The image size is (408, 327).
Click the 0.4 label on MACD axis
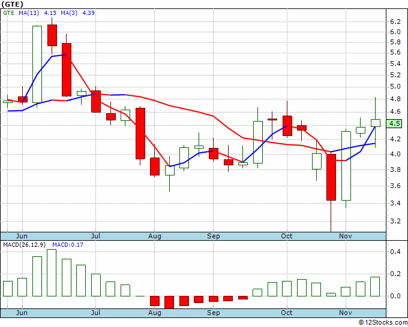click(395, 252)
